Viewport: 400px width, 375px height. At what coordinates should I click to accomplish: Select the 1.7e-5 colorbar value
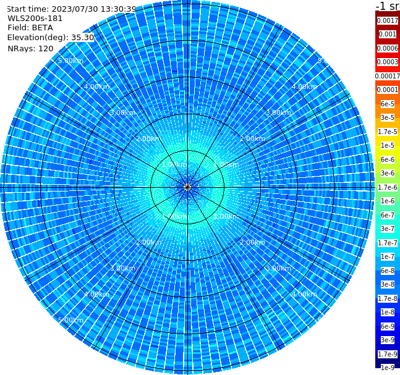(x=388, y=132)
